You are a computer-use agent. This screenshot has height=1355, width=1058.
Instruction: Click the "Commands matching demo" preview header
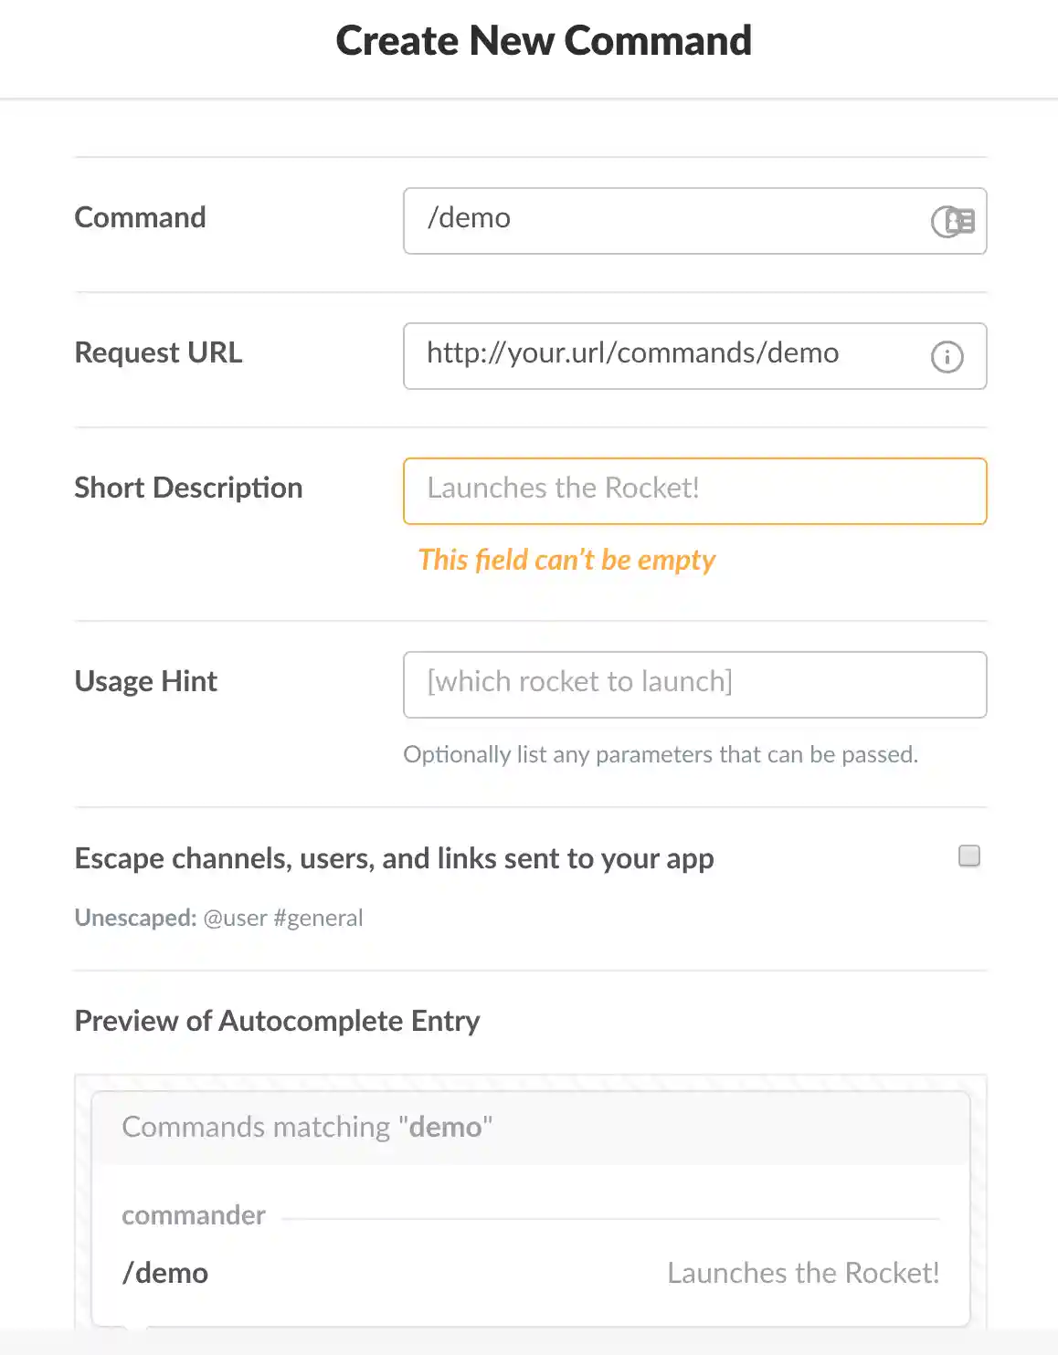307,1127
